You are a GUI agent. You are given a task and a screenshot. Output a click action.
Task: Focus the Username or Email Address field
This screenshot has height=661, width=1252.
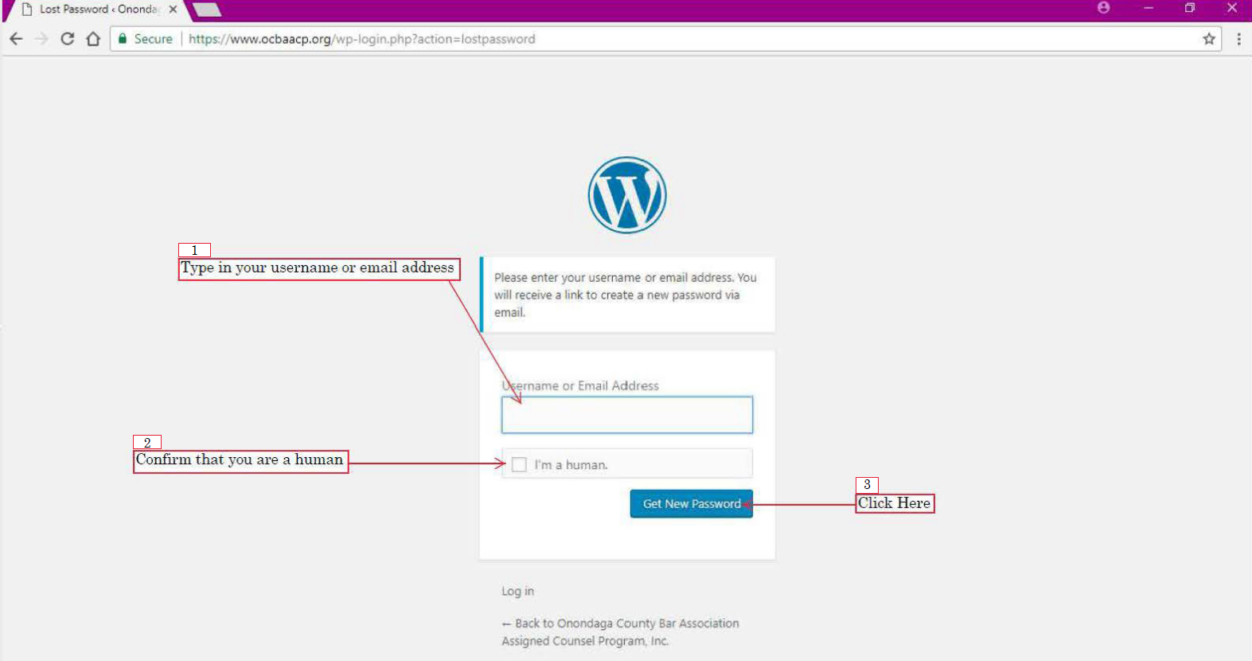627,415
